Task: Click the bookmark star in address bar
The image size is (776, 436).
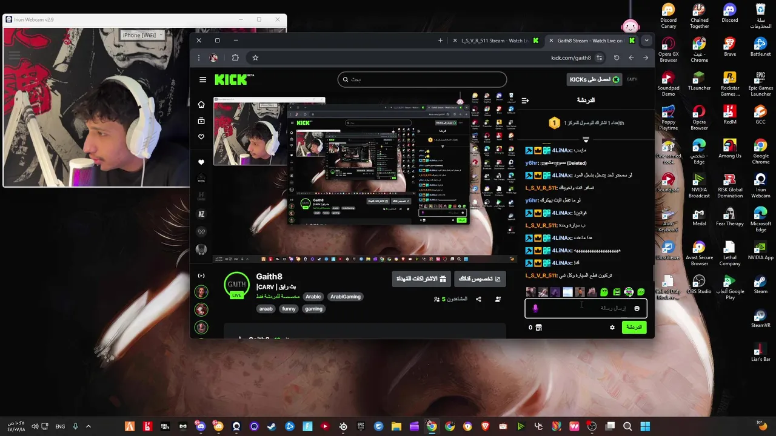Action: pyautogui.click(x=255, y=58)
